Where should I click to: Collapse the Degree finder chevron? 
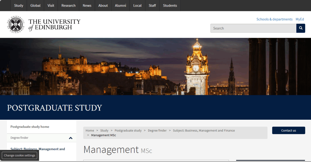71,138
